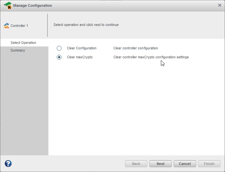Select the Clear Configuration radio button

[x=59, y=48]
